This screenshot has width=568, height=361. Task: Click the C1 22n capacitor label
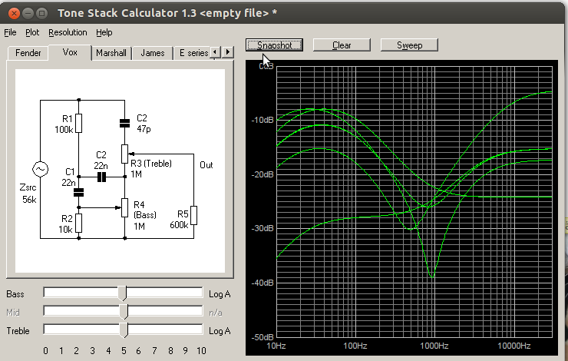point(68,177)
